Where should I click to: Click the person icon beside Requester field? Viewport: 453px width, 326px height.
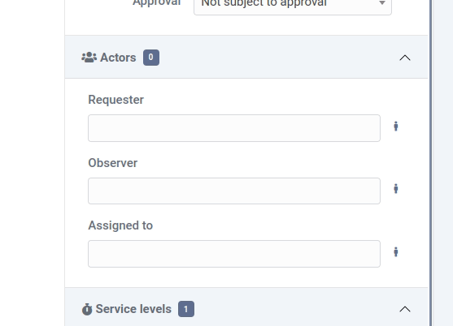click(x=396, y=127)
